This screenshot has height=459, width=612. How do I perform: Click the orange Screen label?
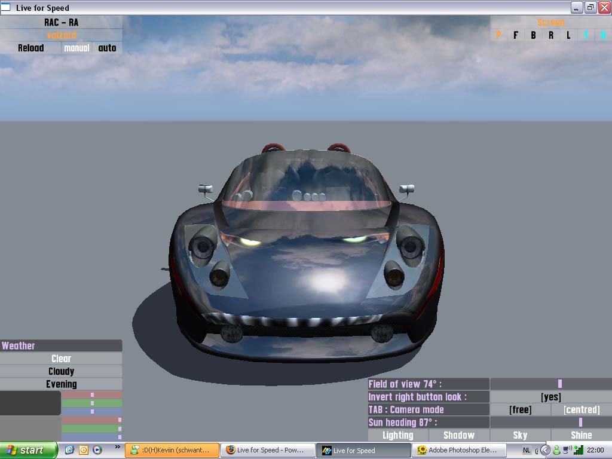tap(550, 22)
